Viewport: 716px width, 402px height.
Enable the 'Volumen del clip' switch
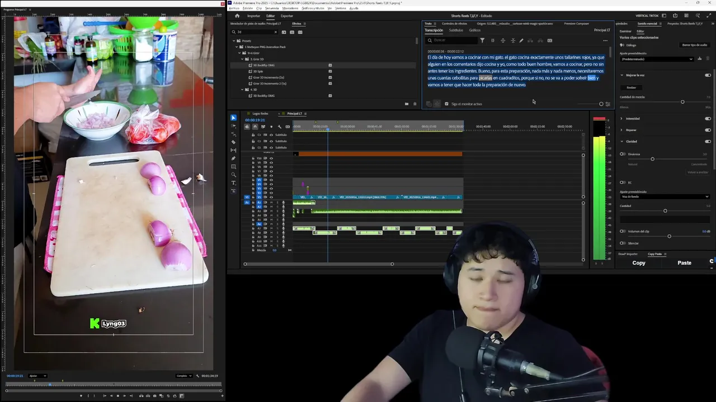(623, 231)
